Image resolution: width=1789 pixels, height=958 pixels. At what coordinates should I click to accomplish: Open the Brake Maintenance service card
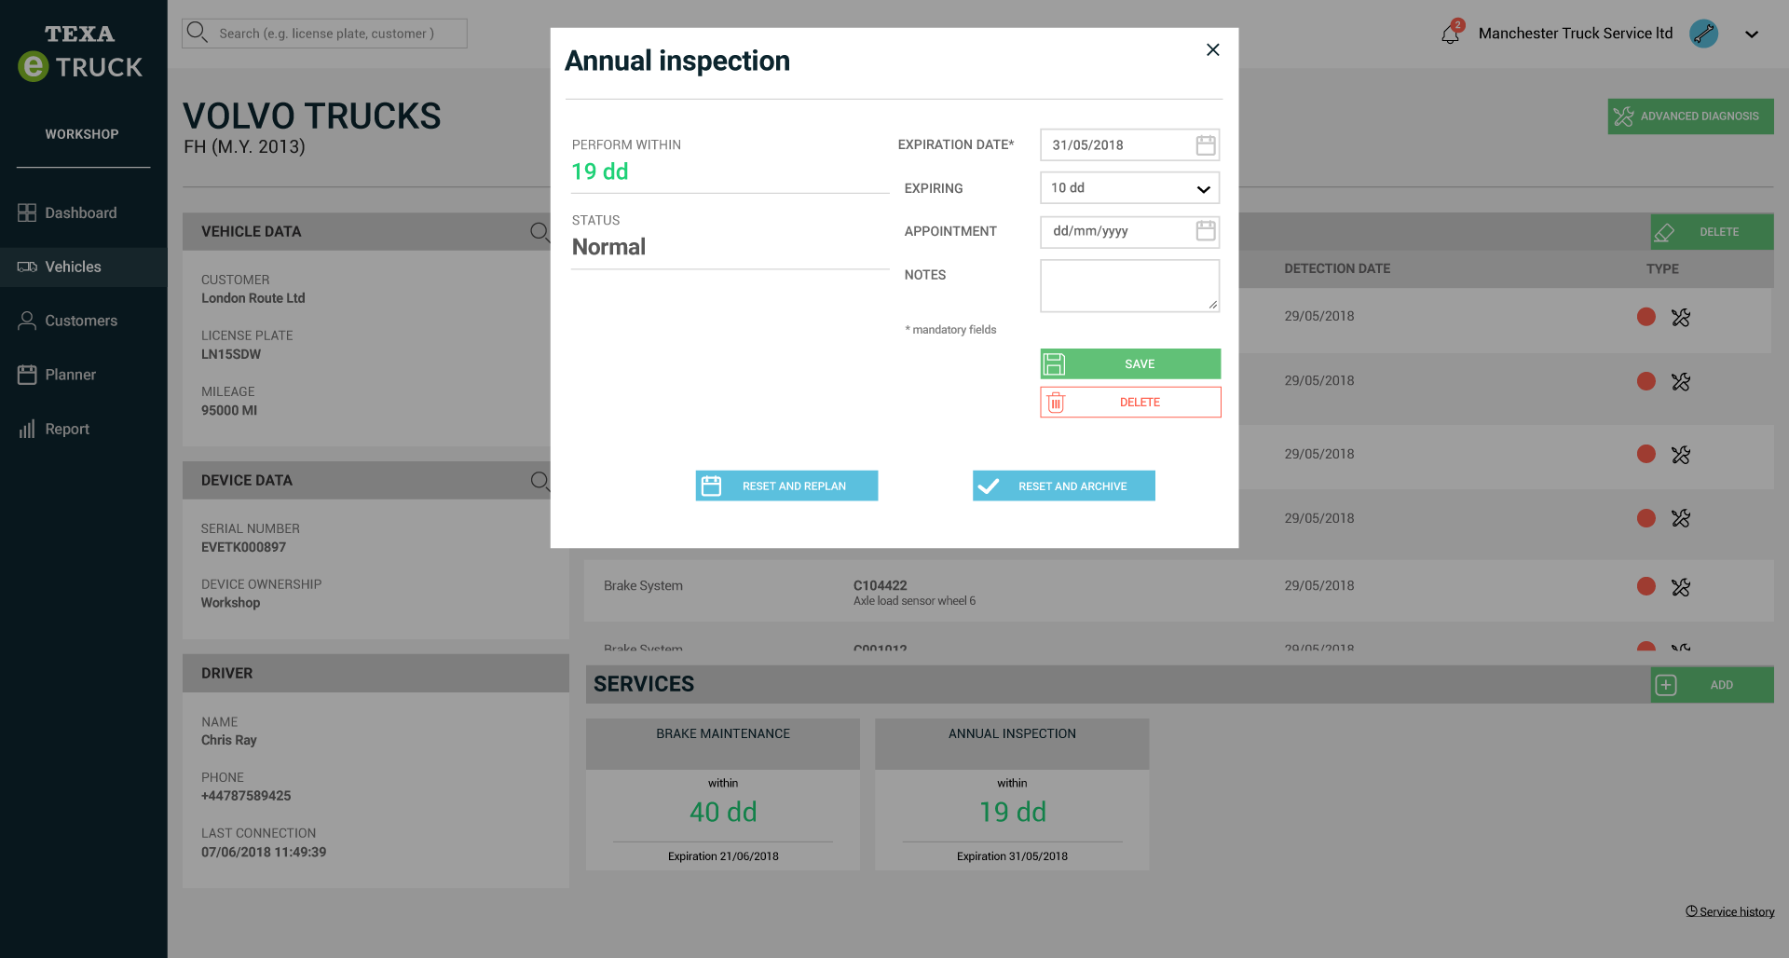(x=723, y=794)
